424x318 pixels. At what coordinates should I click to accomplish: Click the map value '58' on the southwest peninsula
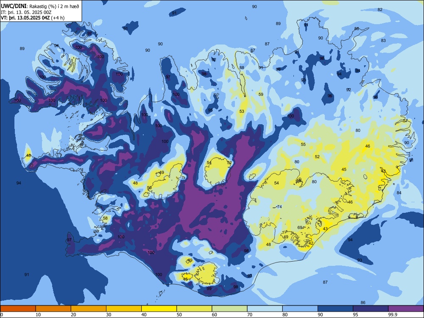[105, 218]
